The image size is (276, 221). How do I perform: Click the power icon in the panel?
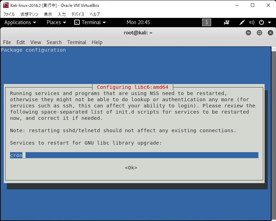[x=262, y=22]
